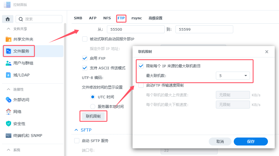Screen dimensions: 279x156
Task: Open Security (安全性) shield icon
Action: coord(9,124)
